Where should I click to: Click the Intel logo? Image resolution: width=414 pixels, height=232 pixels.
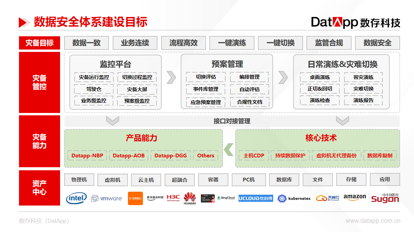tap(76, 198)
